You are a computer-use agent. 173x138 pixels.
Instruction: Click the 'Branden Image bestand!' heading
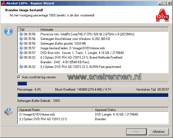24,10
